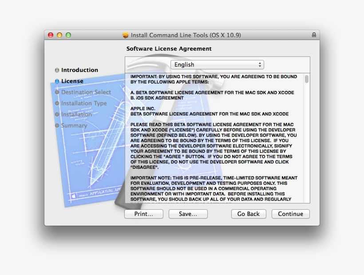Click the lock icon in the title bar
This screenshot has width=364, height=275.
313,34
